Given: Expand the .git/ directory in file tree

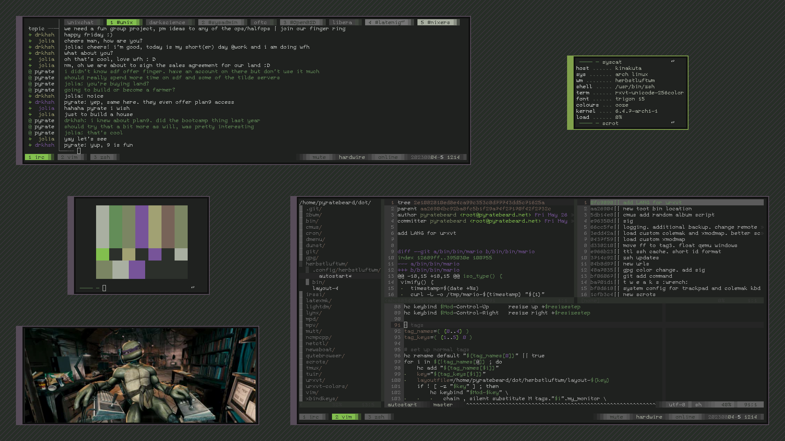Looking at the screenshot, I should tap(314, 209).
